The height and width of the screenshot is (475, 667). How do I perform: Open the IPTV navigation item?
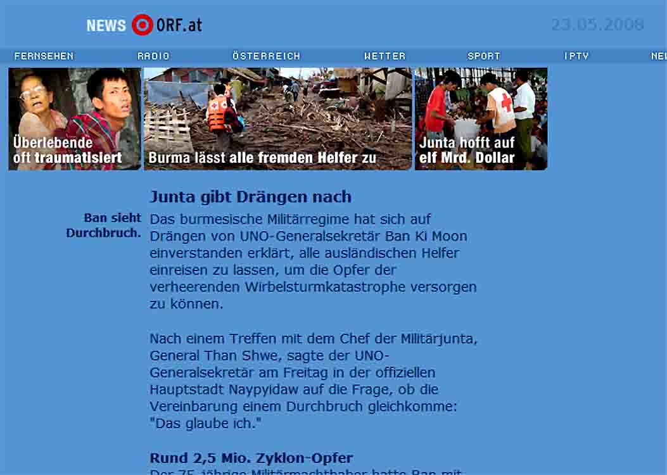tap(576, 56)
